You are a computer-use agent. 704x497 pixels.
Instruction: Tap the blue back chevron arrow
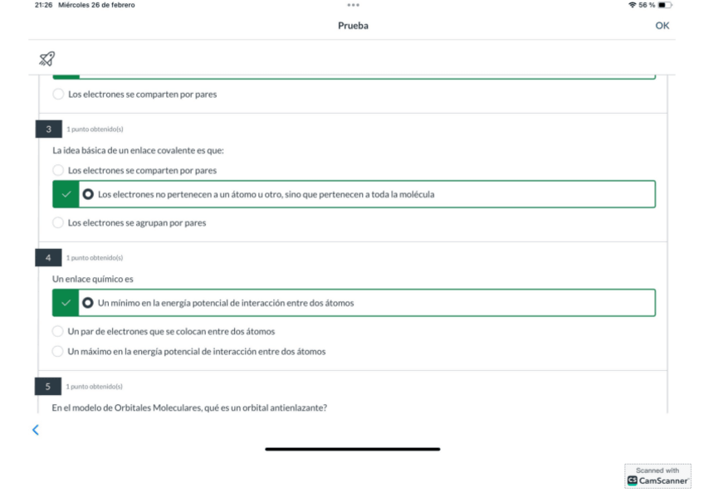[35, 429]
